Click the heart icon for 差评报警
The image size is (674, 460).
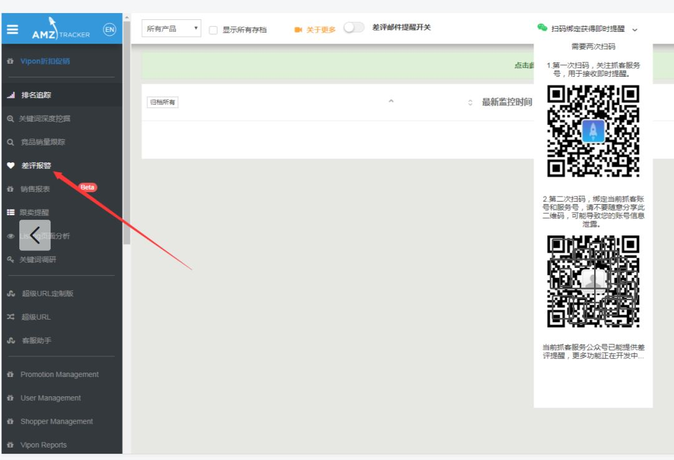[x=11, y=165]
